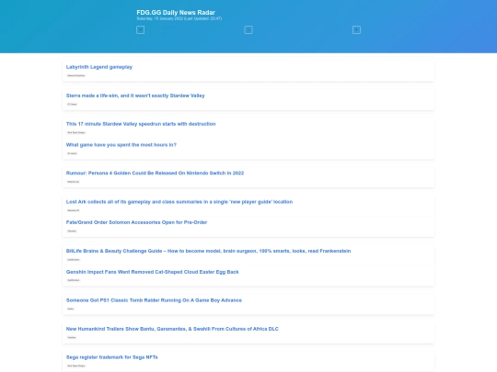This screenshot has width=497, height=372.
Task: Open the Sierra made a life-sim article
Action: pos(135,96)
